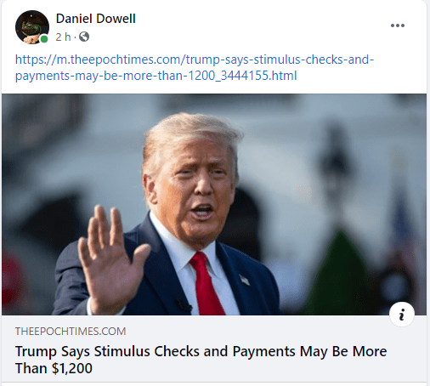This screenshot has height=386, width=430.
Task: Click the green online status dot
Action: point(44,39)
